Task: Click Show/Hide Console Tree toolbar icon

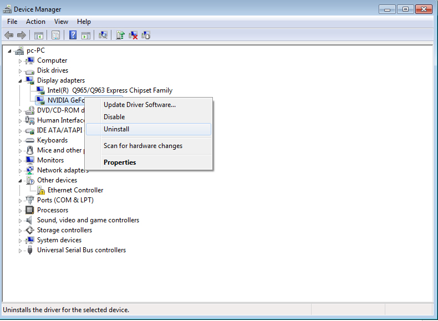Action: click(39, 35)
